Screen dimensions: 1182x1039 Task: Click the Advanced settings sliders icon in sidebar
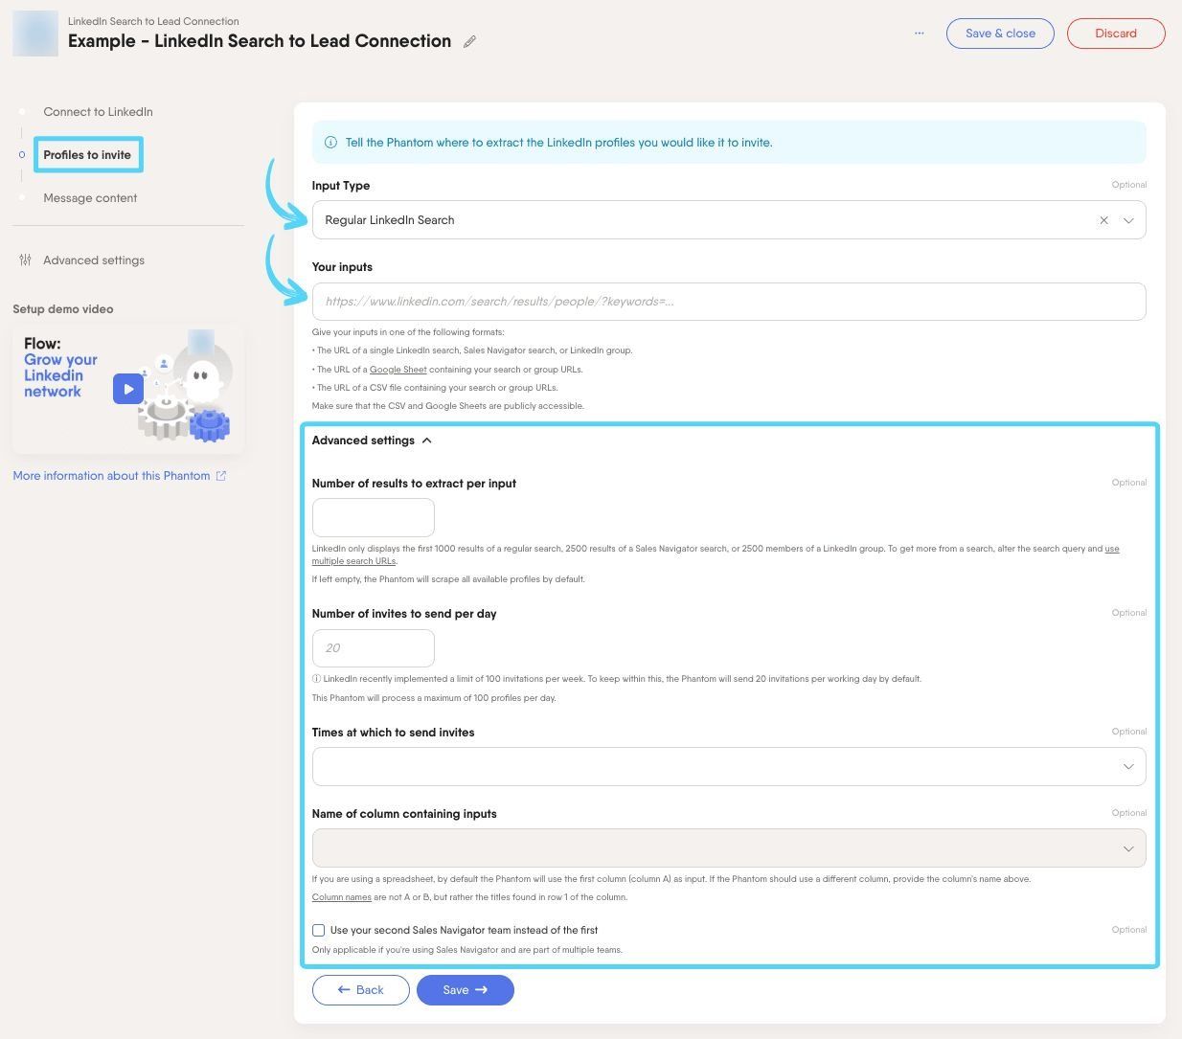click(x=26, y=260)
